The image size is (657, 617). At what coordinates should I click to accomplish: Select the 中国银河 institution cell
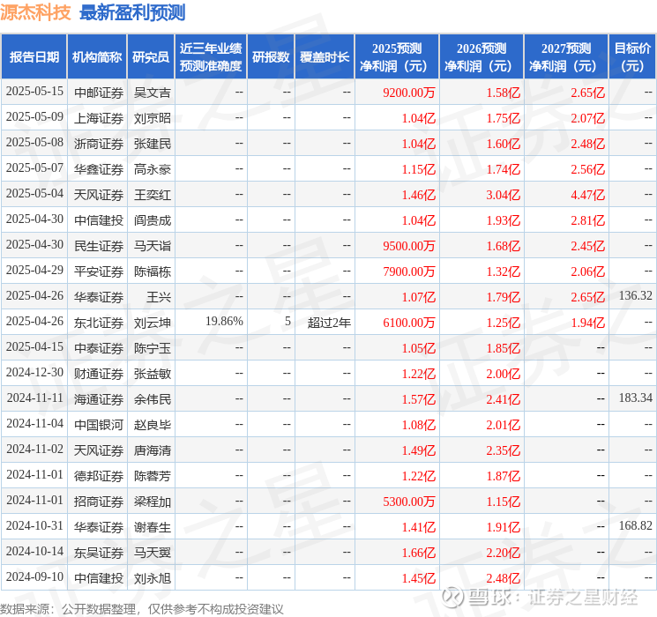point(99,425)
